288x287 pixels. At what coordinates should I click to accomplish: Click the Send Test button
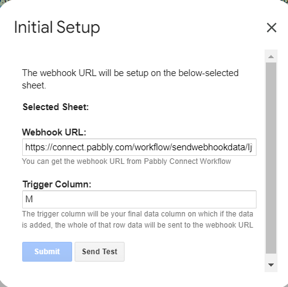(x=99, y=252)
